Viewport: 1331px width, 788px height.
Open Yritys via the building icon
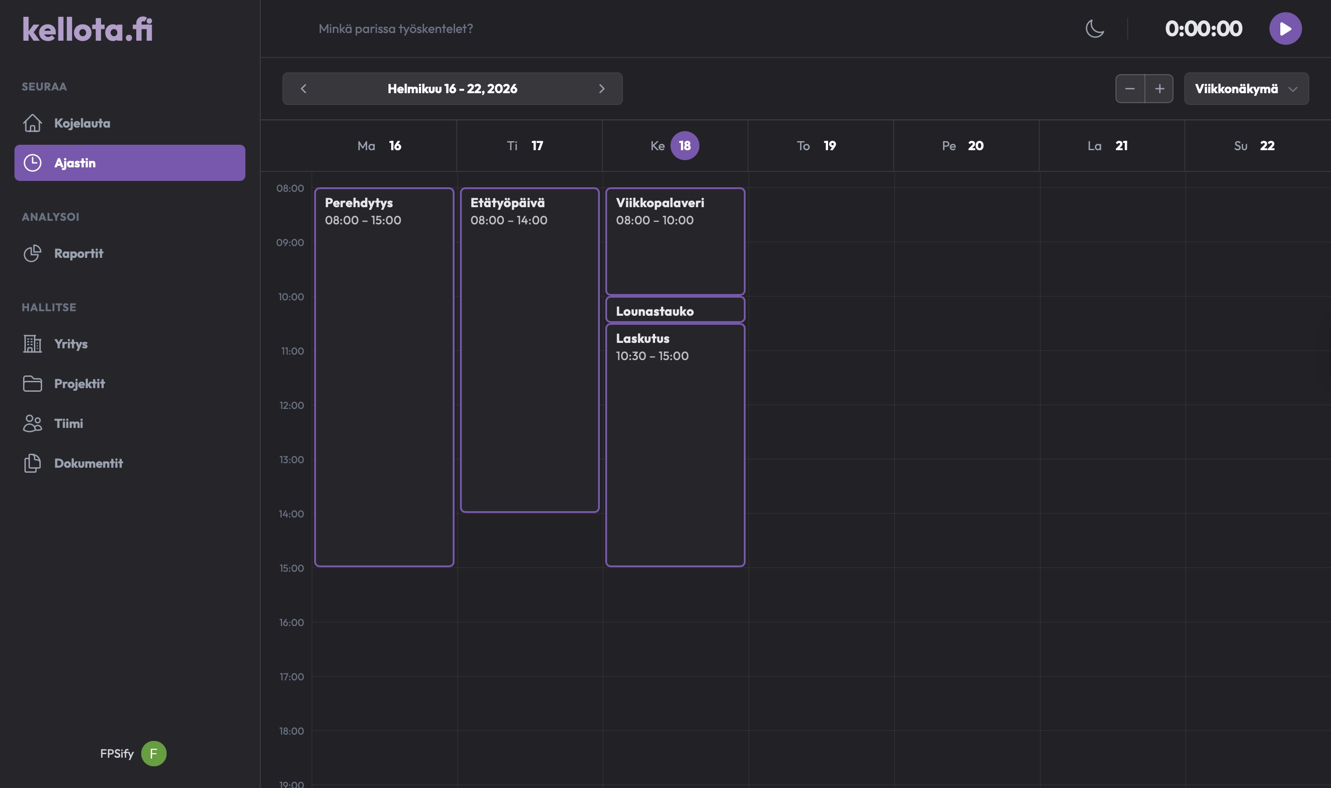[33, 344]
